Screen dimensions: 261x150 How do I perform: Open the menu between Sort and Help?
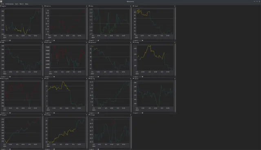[x=22, y=4]
